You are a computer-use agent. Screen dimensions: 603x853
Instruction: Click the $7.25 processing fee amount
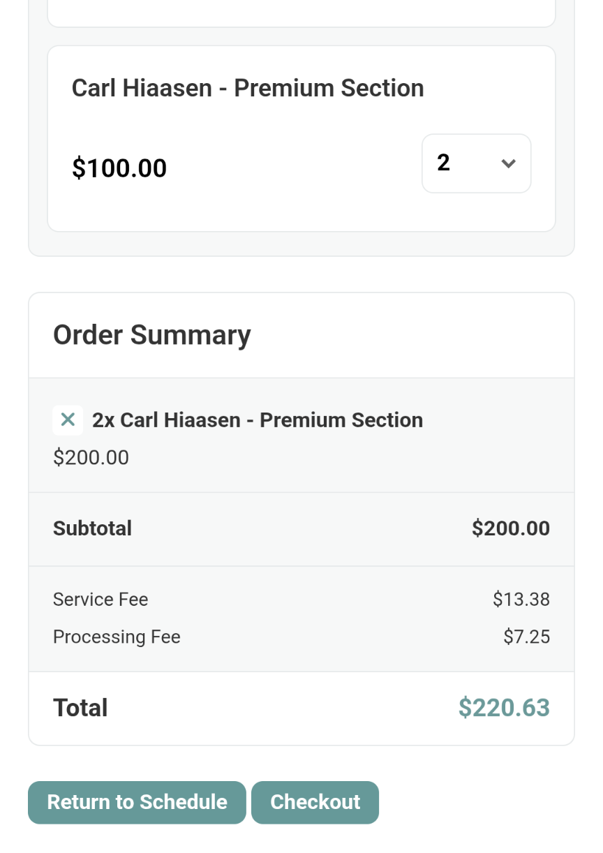526,637
